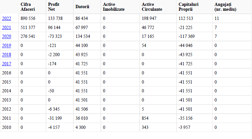This screenshot has height=139, width=252.
Task: Open the 2019 year link
Action: (7, 46)
